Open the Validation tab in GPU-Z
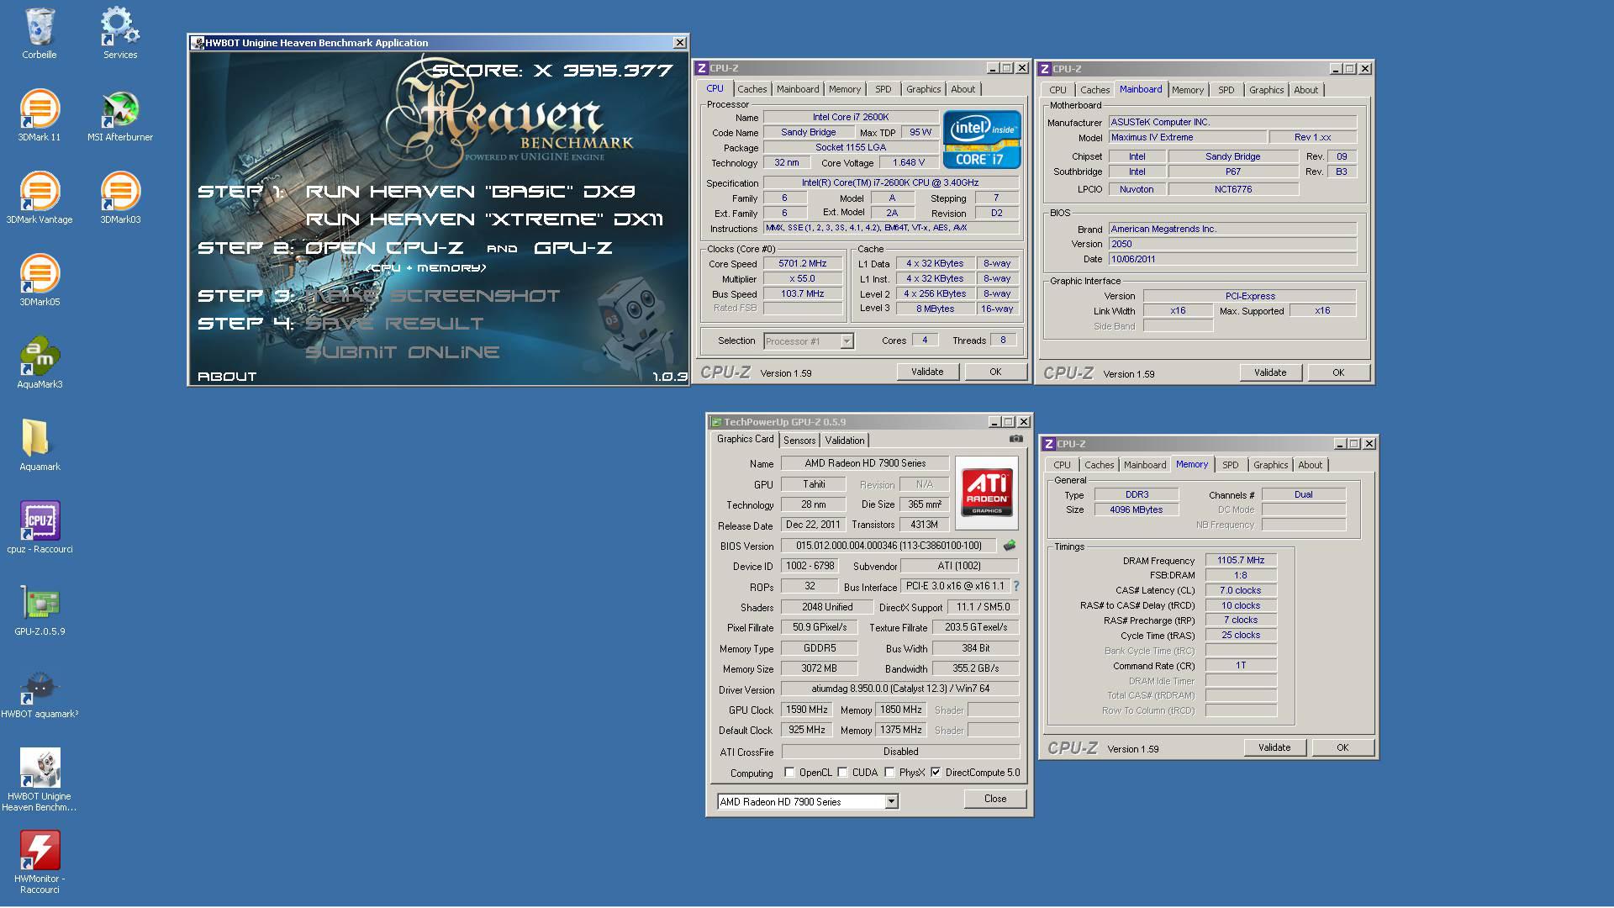 (845, 441)
